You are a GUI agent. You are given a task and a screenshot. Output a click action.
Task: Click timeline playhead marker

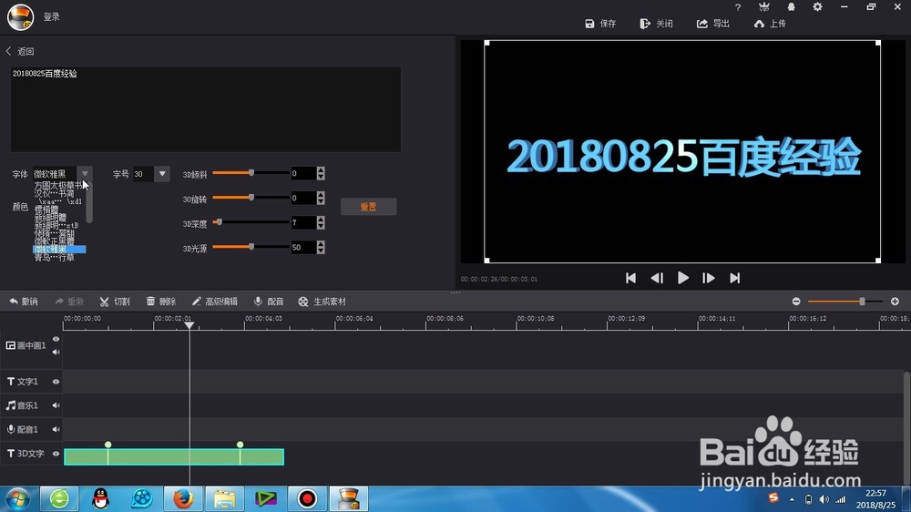tap(189, 325)
